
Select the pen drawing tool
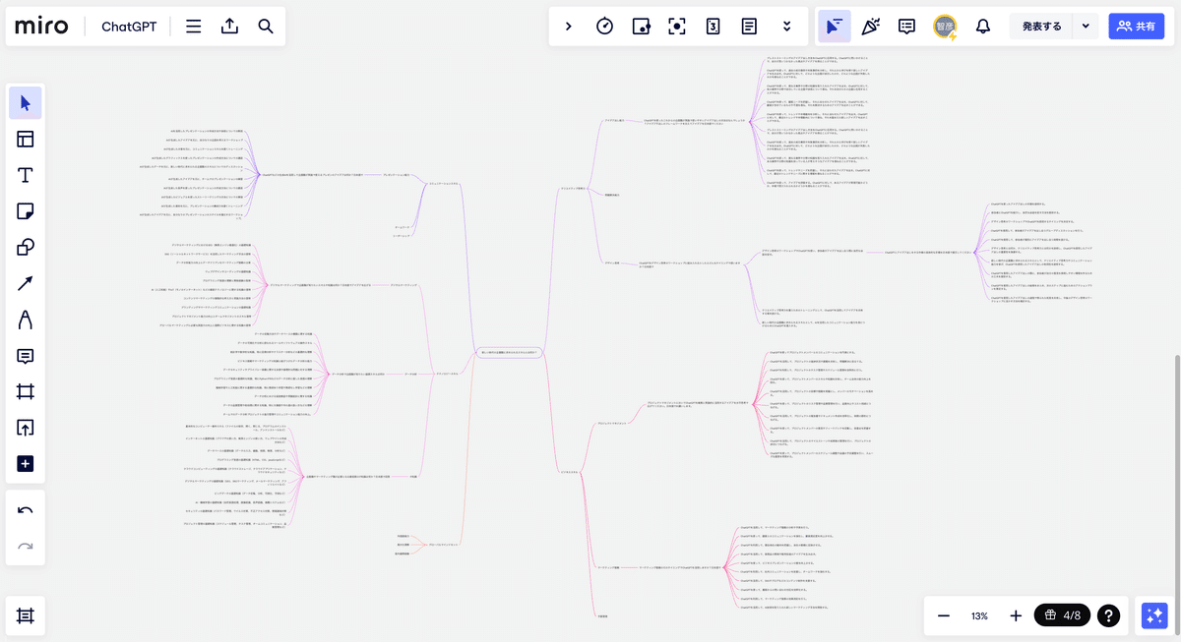[26, 320]
